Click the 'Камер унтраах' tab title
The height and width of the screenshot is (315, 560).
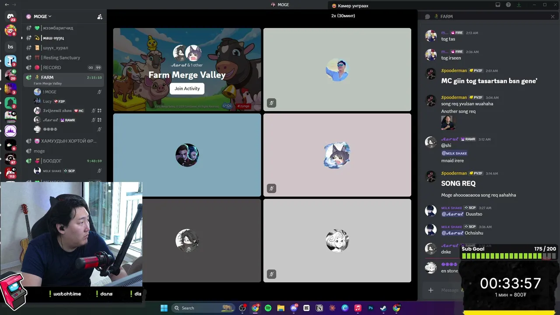coord(353,6)
